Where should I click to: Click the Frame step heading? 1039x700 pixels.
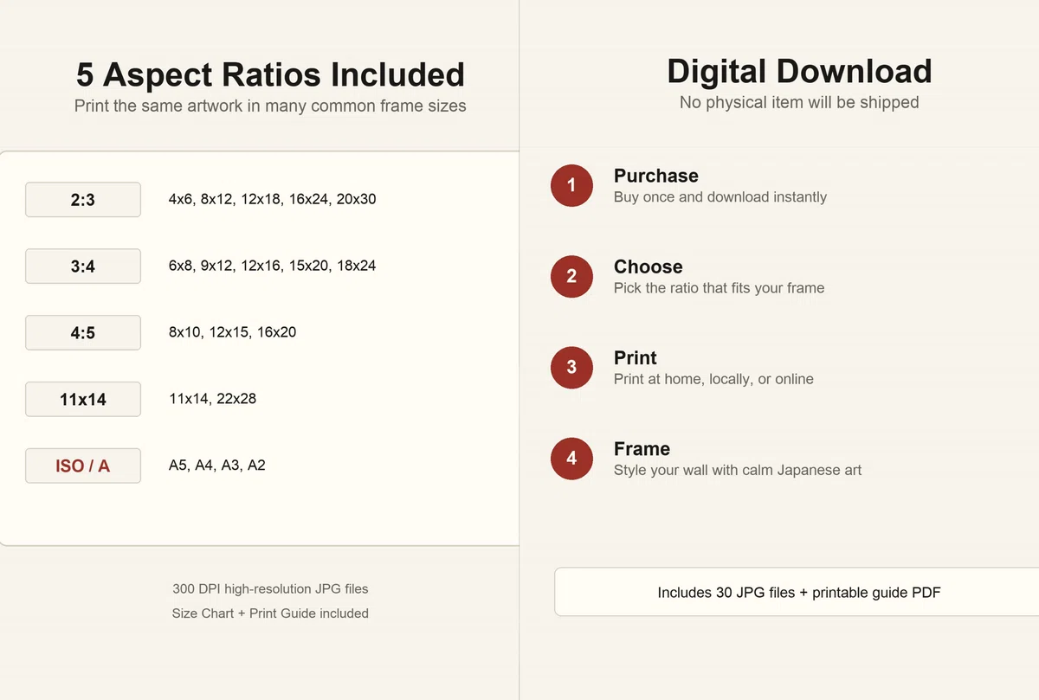click(642, 448)
